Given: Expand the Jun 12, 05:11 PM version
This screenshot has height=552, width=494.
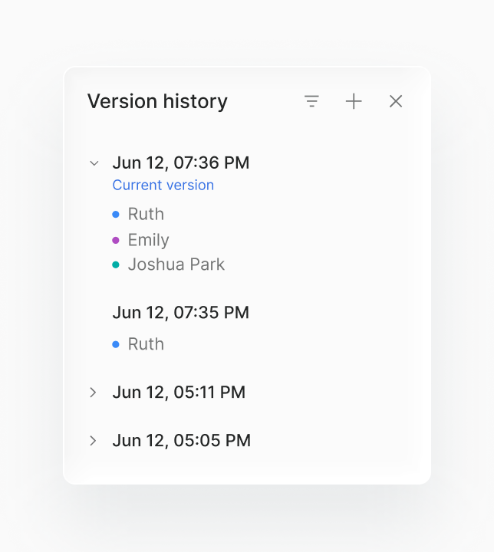Looking at the screenshot, I should pos(93,393).
